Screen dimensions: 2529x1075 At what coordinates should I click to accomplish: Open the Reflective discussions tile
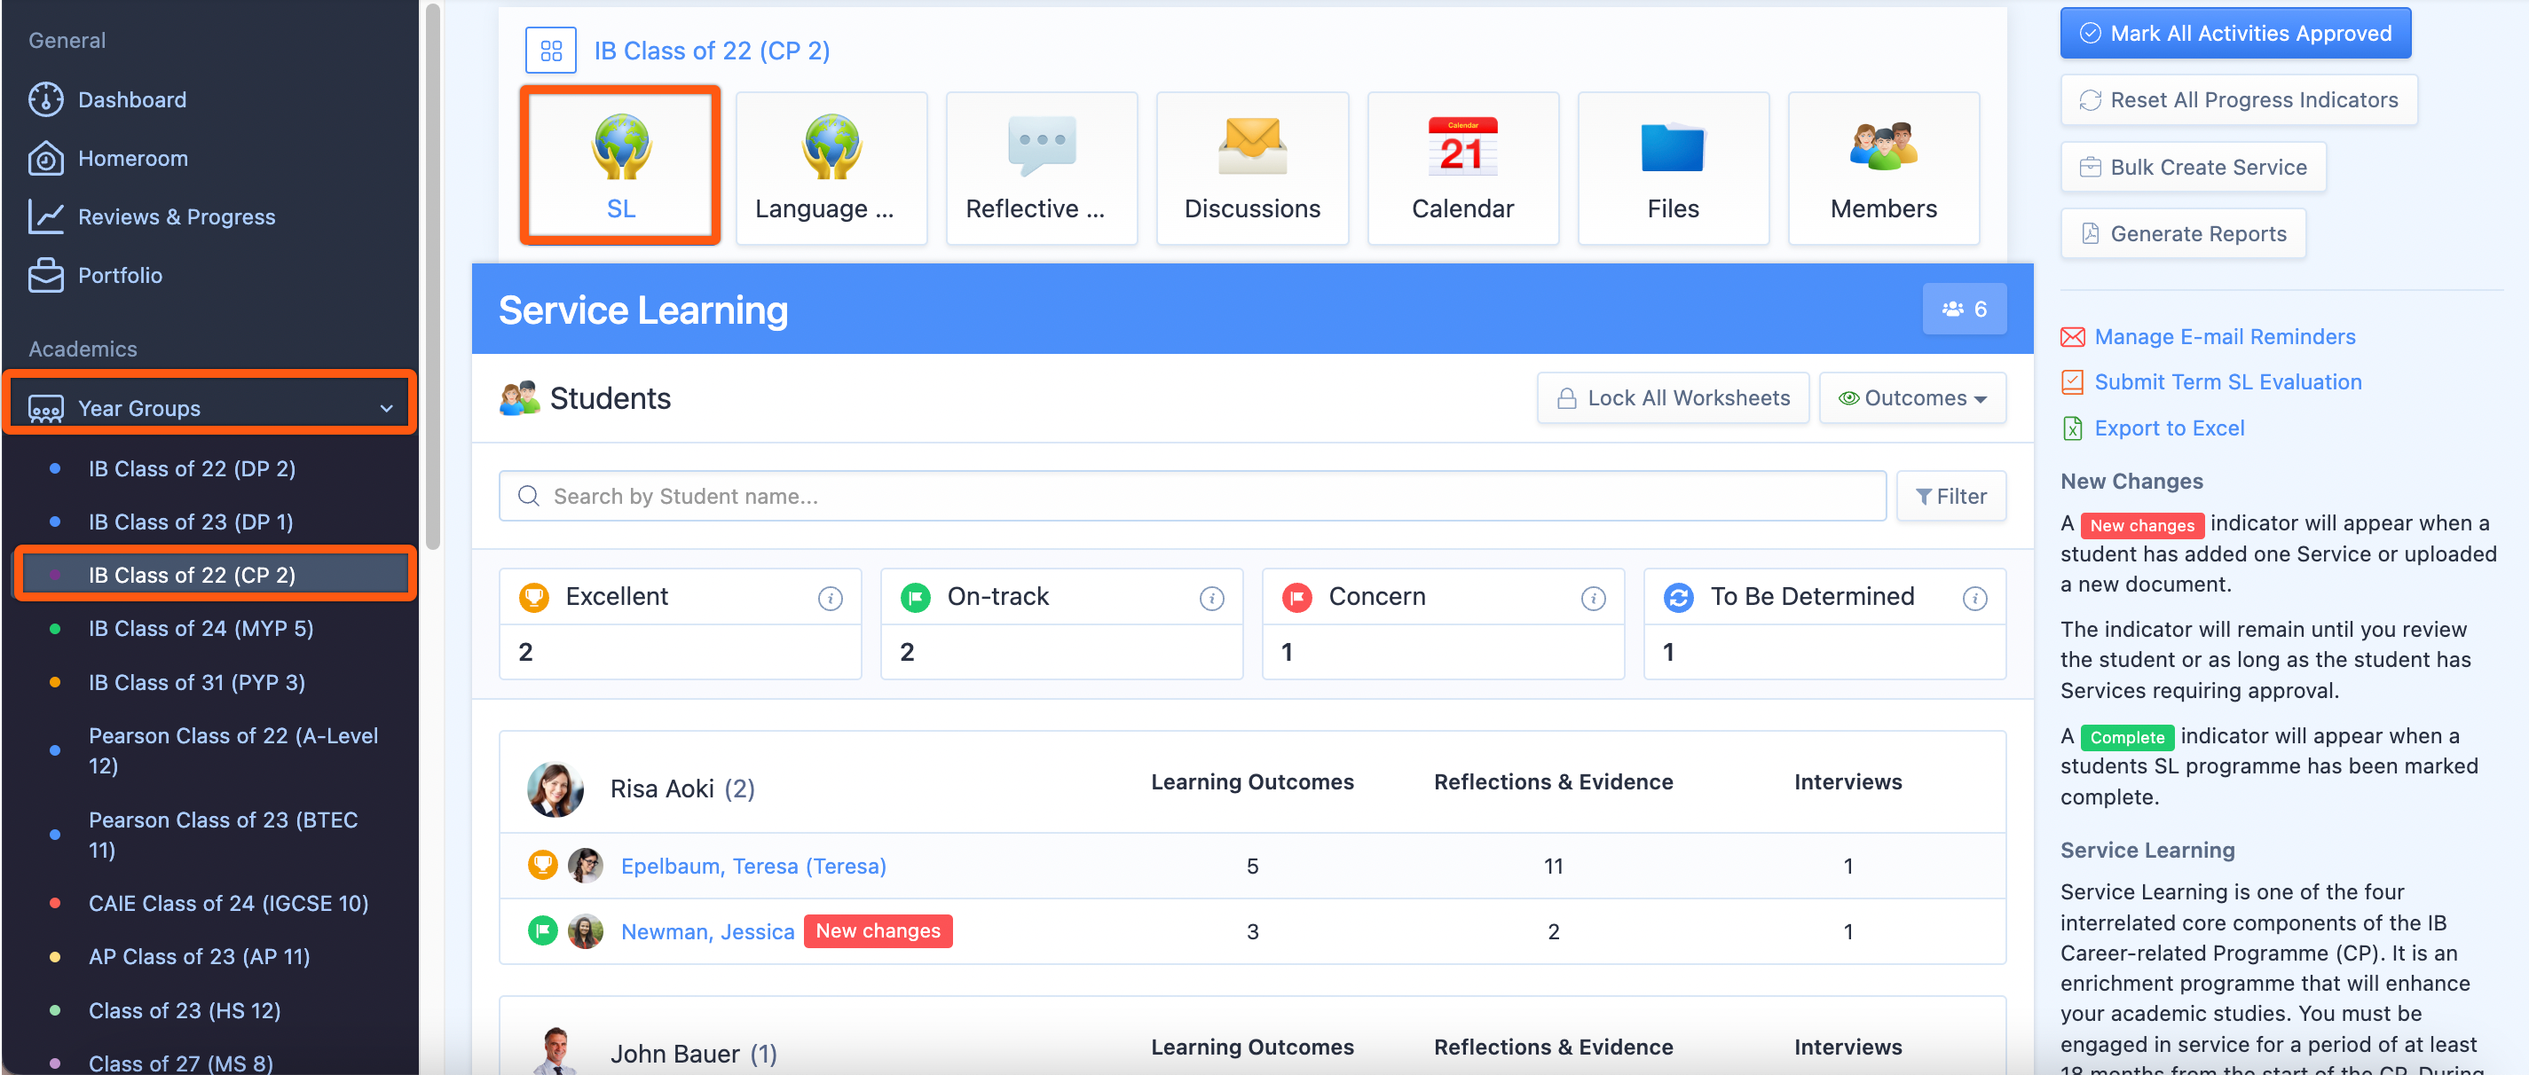(x=1041, y=165)
